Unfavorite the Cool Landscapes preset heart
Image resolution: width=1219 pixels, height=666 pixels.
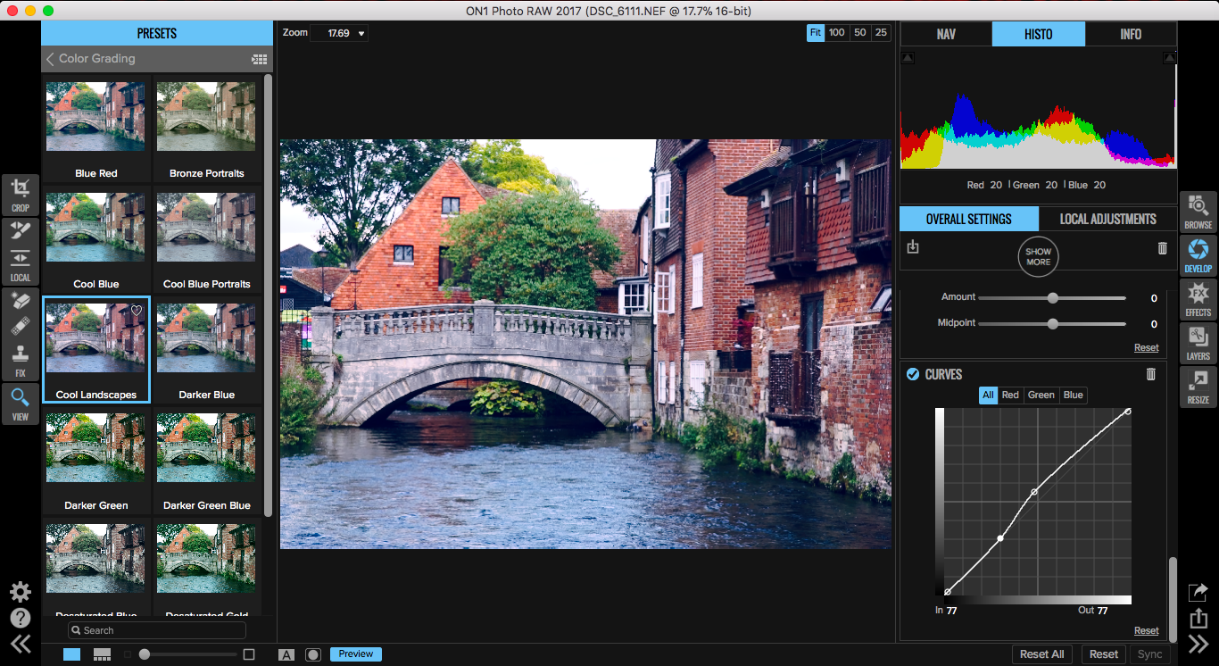(136, 310)
